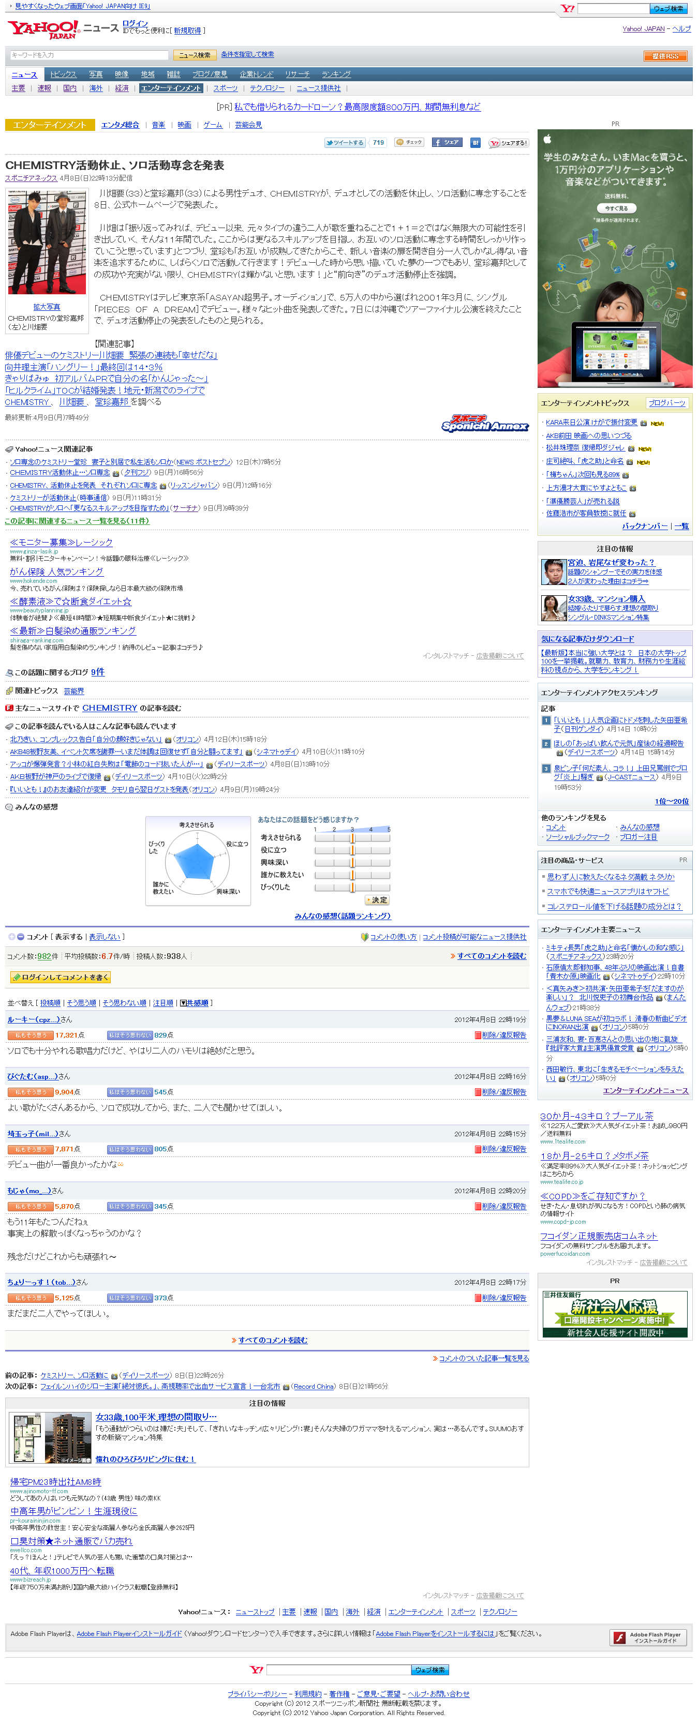698x1728 pixels.
Task: Click the Sponichi Annex logo
Action: 485,423
